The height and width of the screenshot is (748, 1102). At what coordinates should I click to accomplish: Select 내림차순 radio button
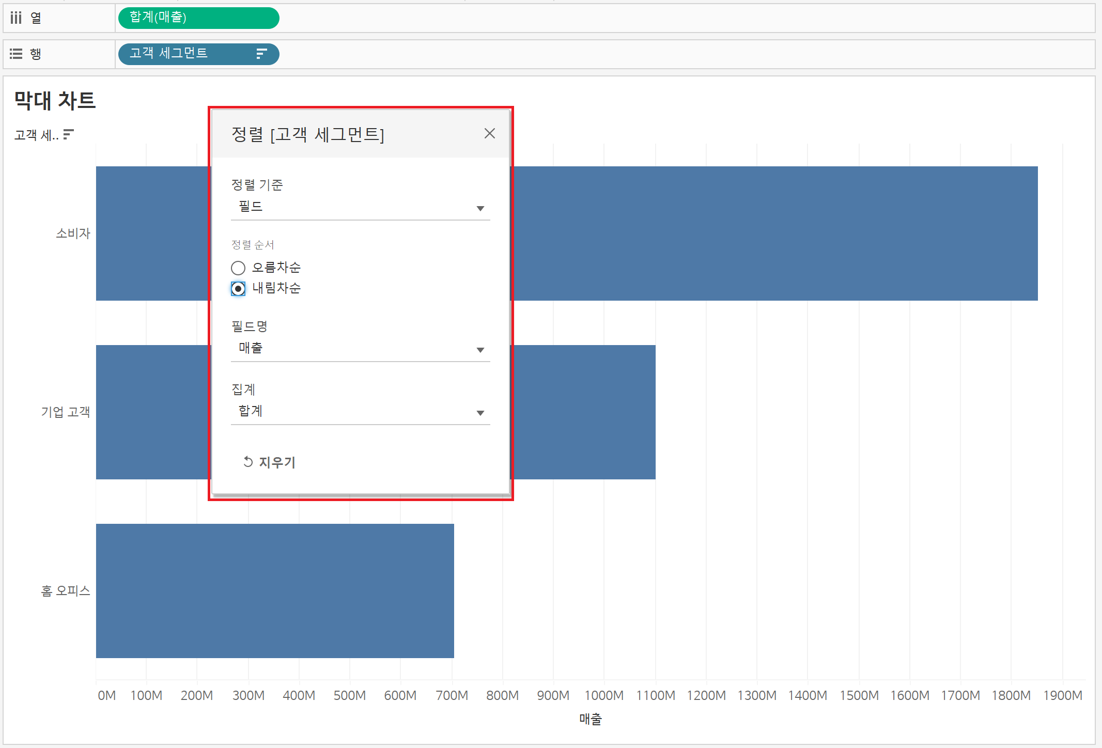[x=238, y=288]
